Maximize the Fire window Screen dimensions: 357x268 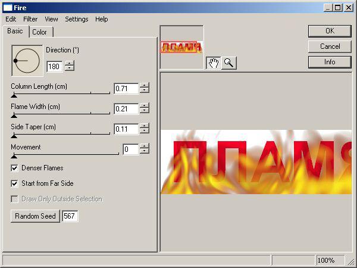click(x=338, y=8)
